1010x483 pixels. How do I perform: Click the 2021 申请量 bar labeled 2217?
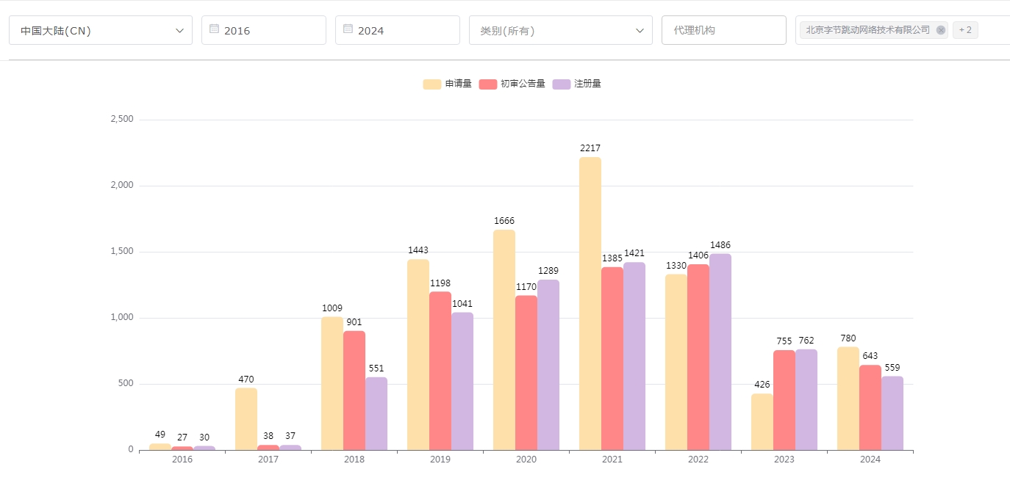point(590,303)
